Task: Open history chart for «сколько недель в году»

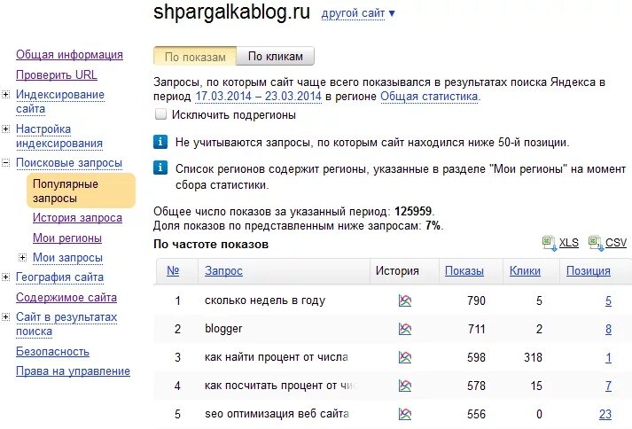Action: tap(405, 300)
